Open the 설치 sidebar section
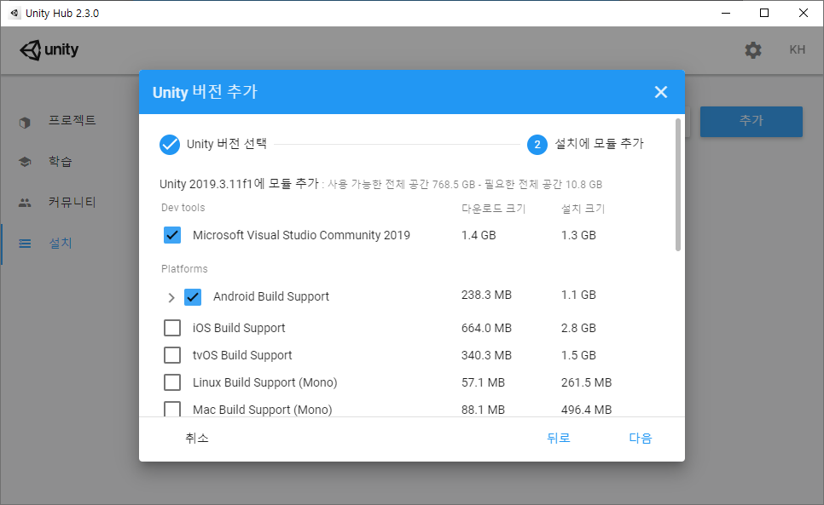Viewport: 824px width, 505px height. [x=60, y=244]
